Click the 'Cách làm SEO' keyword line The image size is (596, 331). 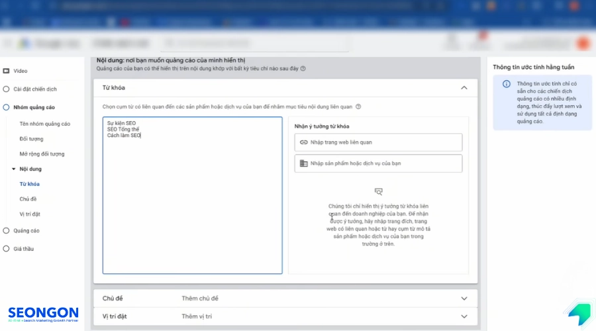pyautogui.click(x=124, y=135)
